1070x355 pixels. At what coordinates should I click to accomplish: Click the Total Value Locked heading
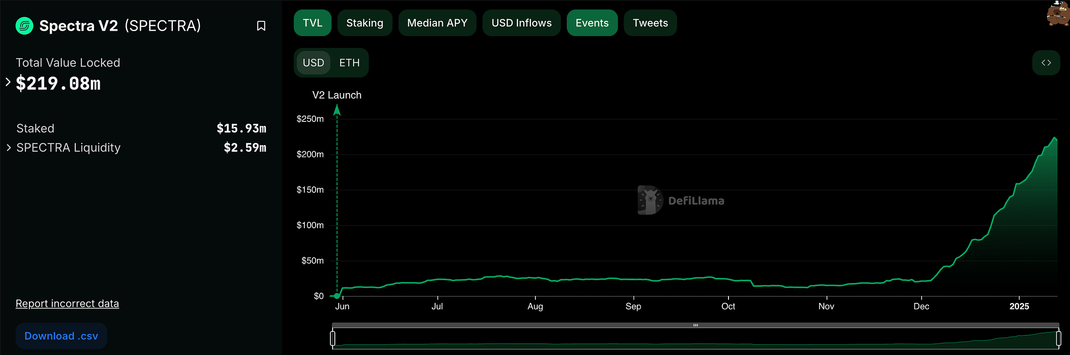68,63
